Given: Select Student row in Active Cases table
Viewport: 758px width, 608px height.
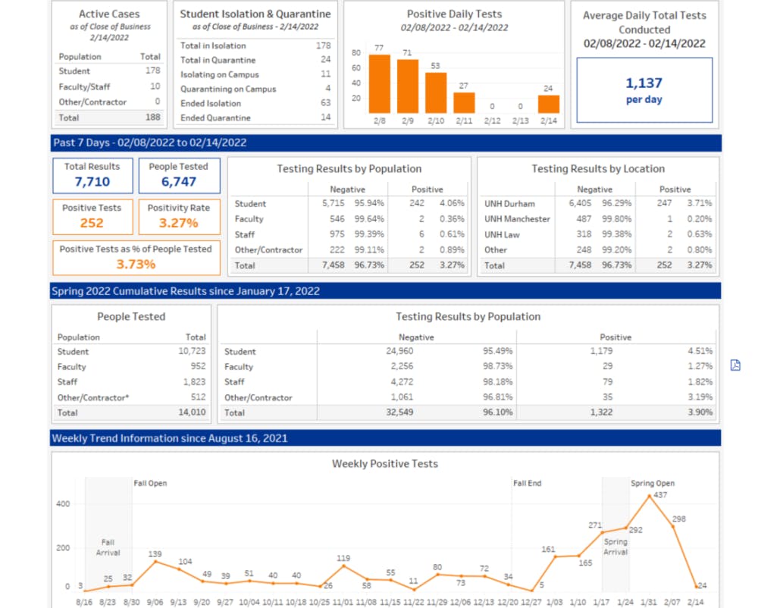Looking at the screenshot, I should coord(109,71).
